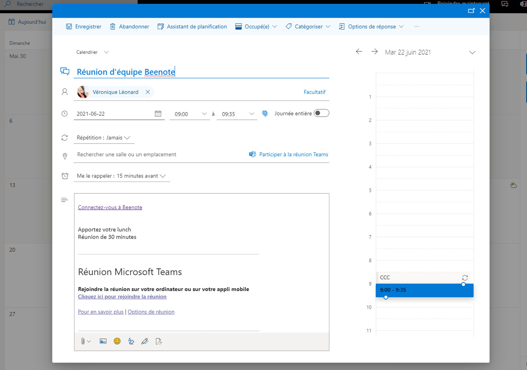527x370 pixels.
Task: Click the event bottom drag handle
Action: [386, 297]
